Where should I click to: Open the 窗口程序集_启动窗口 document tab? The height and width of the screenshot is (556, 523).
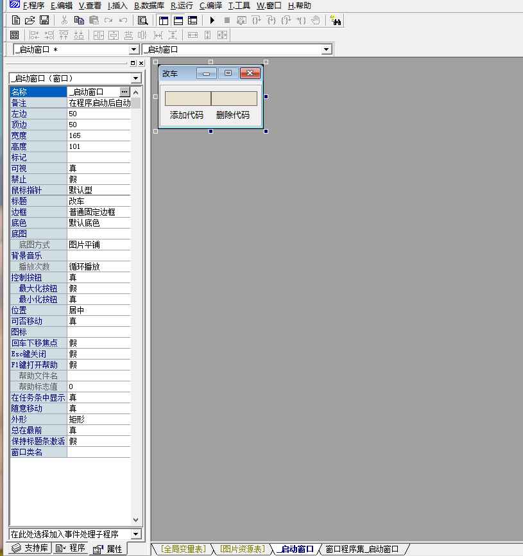(x=362, y=549)
